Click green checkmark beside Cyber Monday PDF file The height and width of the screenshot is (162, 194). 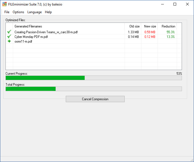(9, 37)
